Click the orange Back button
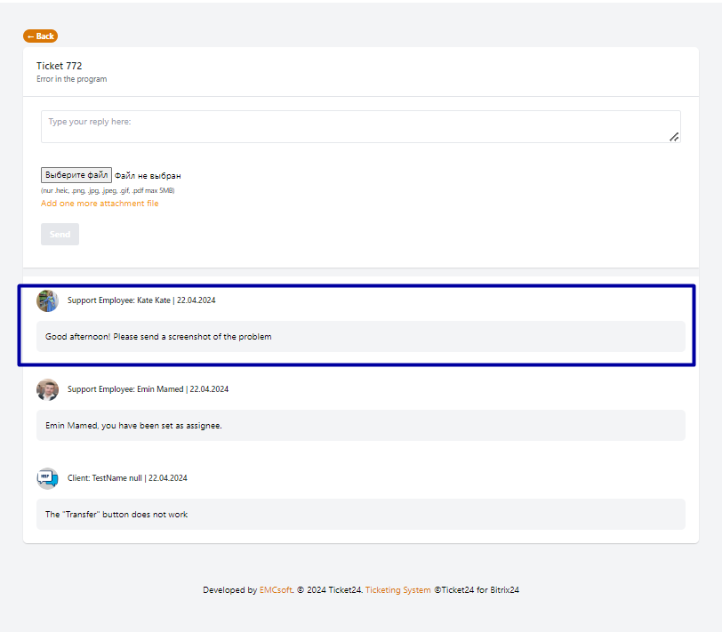The image size is (722, 632). [x=40, y=36]
